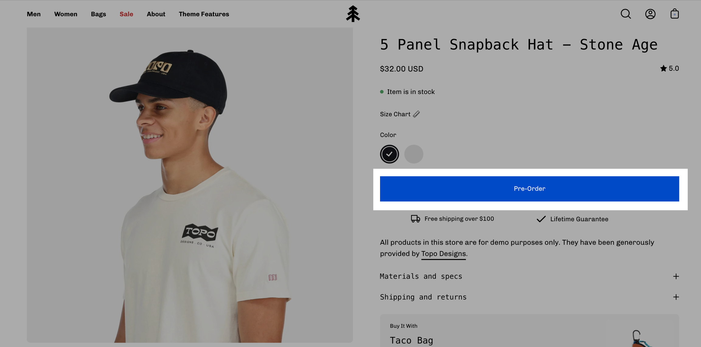
Task: Click the plus icon for Materials and specs
Action: (676, 276)
